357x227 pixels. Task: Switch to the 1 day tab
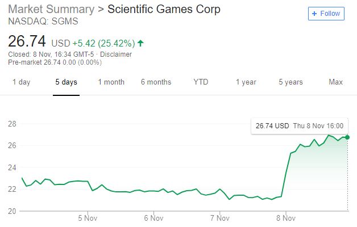pyautogui.click(x=21, y=82)
